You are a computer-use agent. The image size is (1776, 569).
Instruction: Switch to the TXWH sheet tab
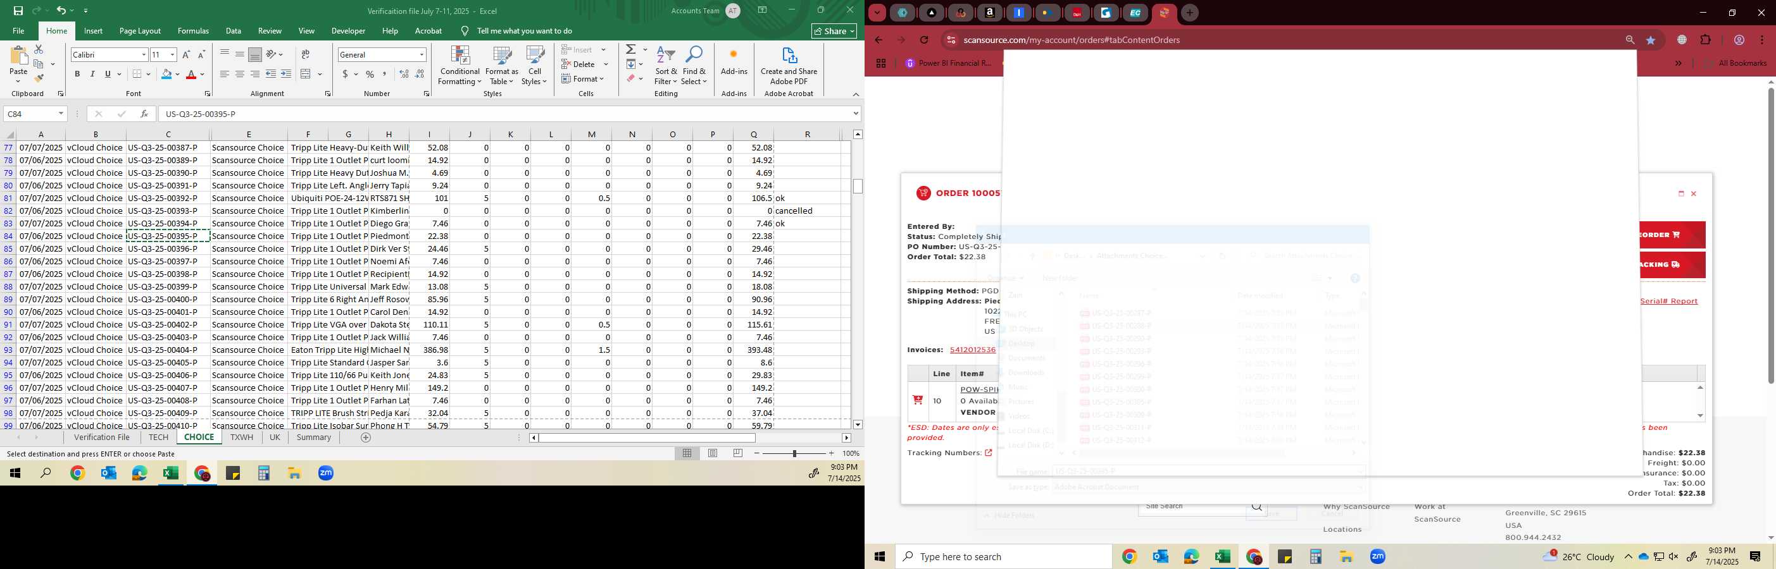241,437
